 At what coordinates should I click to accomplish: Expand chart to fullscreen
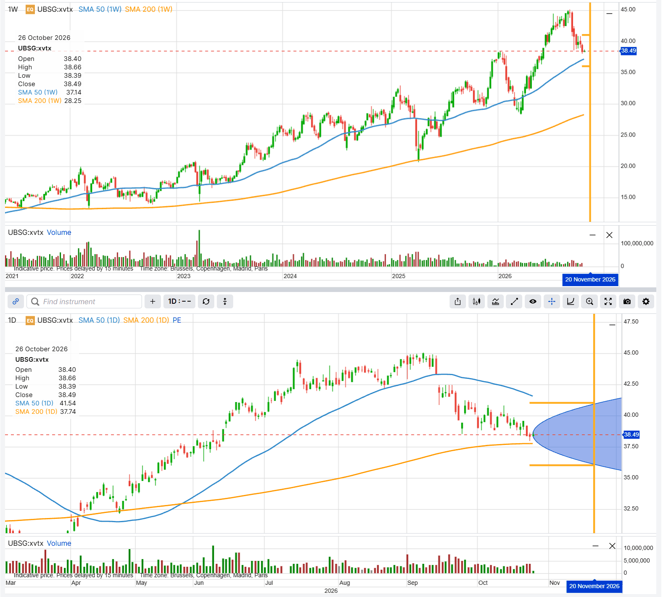tap(608, 302)
